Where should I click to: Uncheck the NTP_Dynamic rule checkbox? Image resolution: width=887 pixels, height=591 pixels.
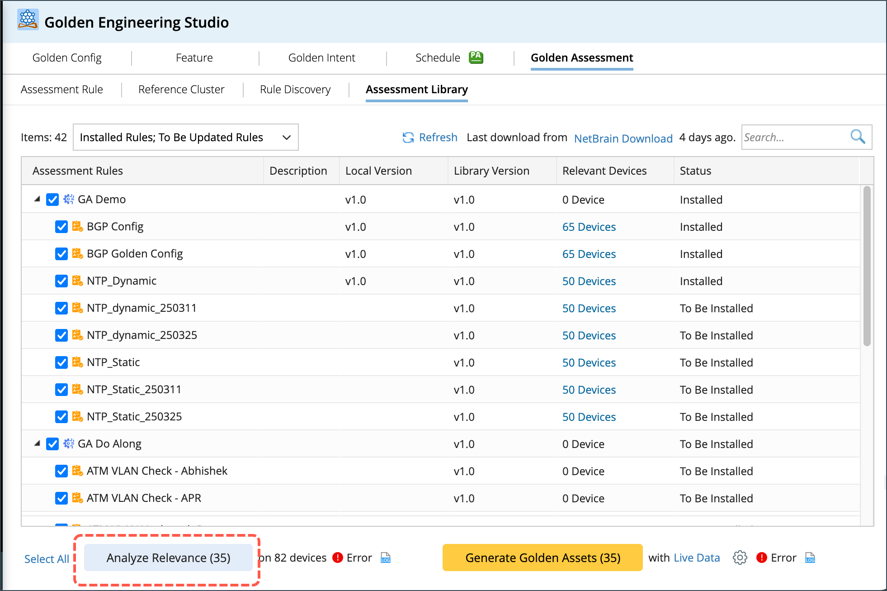[x=61, y=281]
